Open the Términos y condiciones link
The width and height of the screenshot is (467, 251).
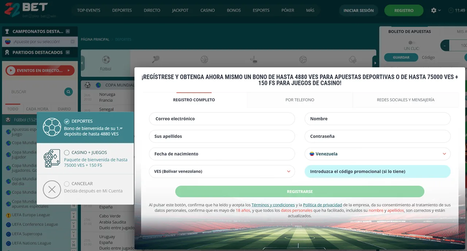(x=273, y=205)
